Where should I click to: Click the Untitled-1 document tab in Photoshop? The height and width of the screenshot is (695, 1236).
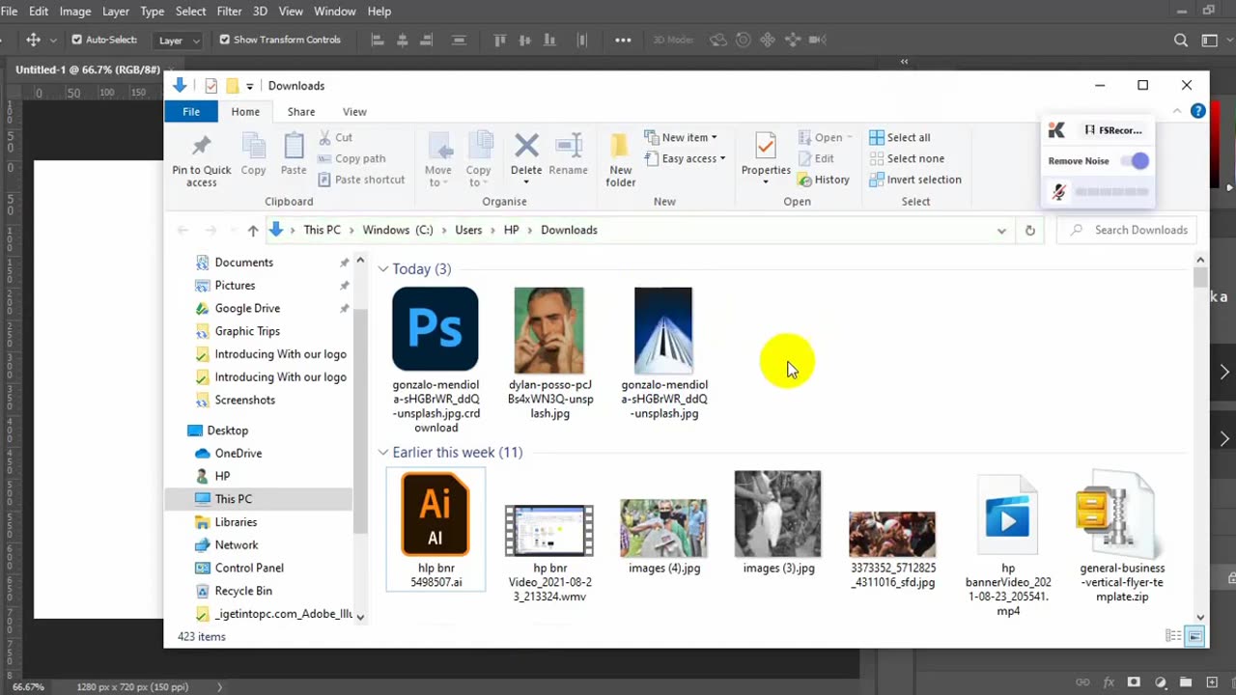click(x=88, y=69)
